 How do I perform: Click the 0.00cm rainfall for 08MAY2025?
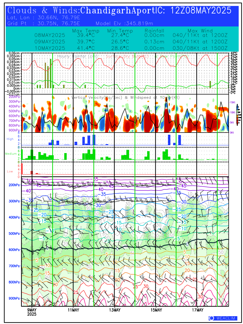(x=154, y=35)
